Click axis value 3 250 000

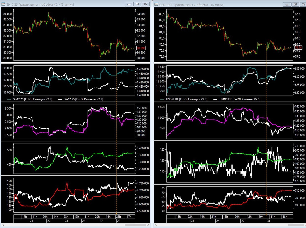[143, 169]
